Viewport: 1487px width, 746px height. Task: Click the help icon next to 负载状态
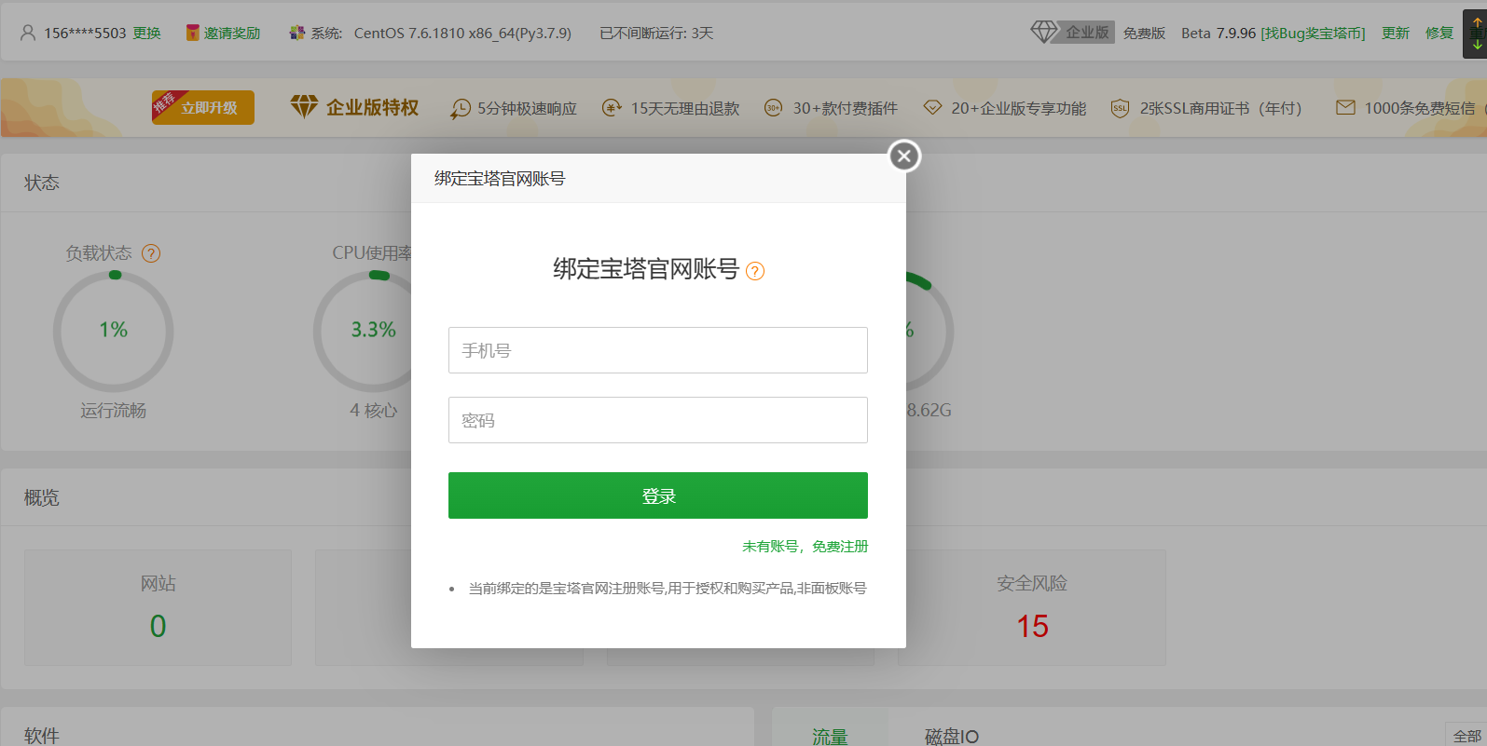pyautogui.click(x=151, y=253)
